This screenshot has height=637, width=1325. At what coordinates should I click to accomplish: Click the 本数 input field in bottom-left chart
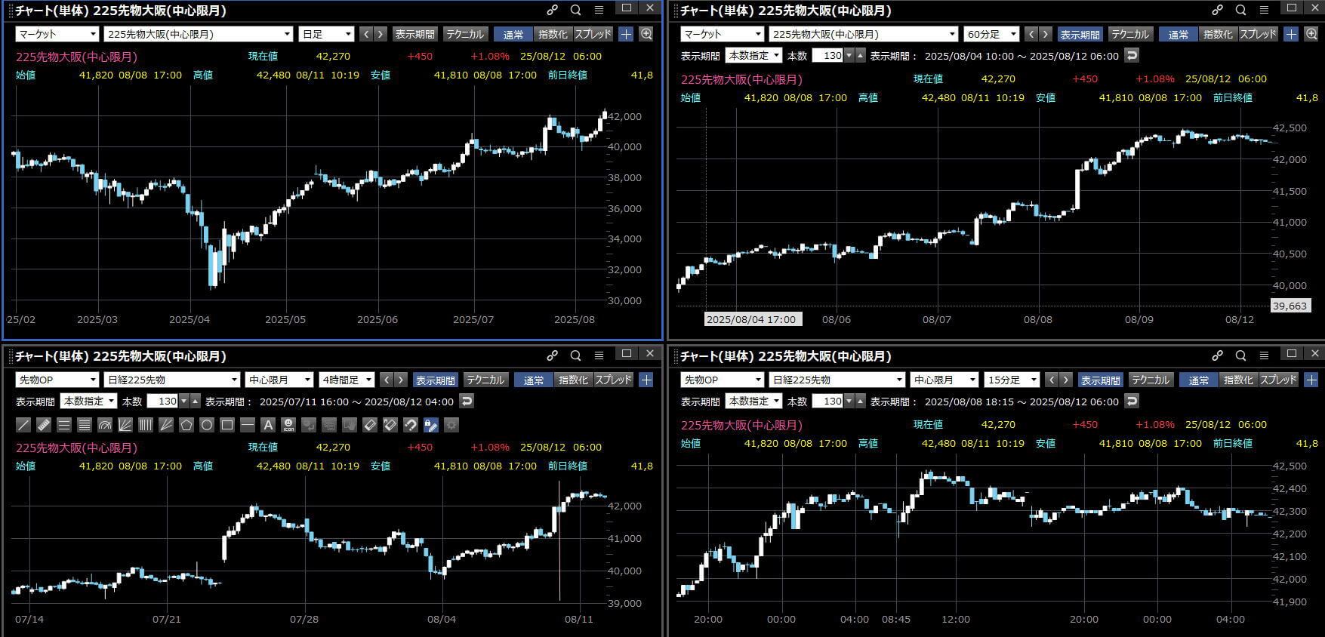162,402
